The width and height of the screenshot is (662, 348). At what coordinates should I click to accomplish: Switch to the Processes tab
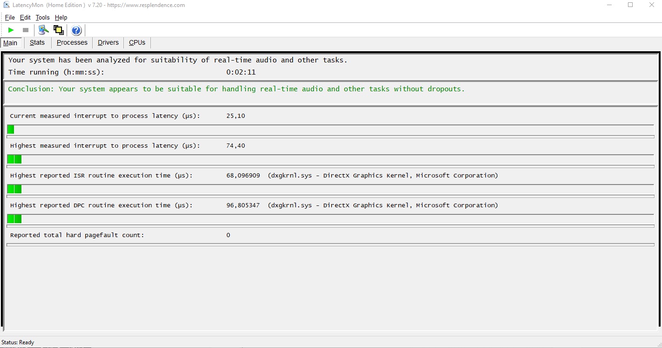pyautogui.click(x=72, y=42)
